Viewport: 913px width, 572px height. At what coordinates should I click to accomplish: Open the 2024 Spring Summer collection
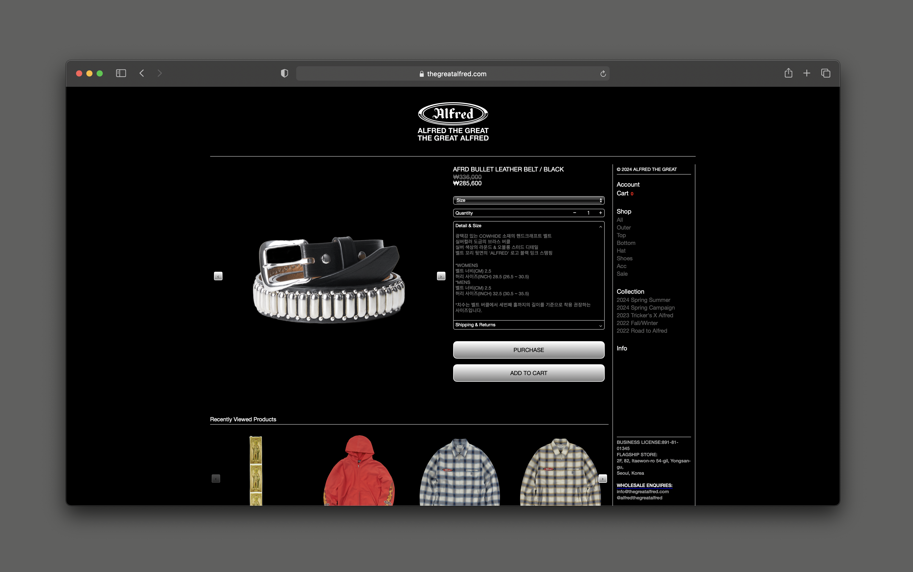pyautogui.click(x=643, y=300)
